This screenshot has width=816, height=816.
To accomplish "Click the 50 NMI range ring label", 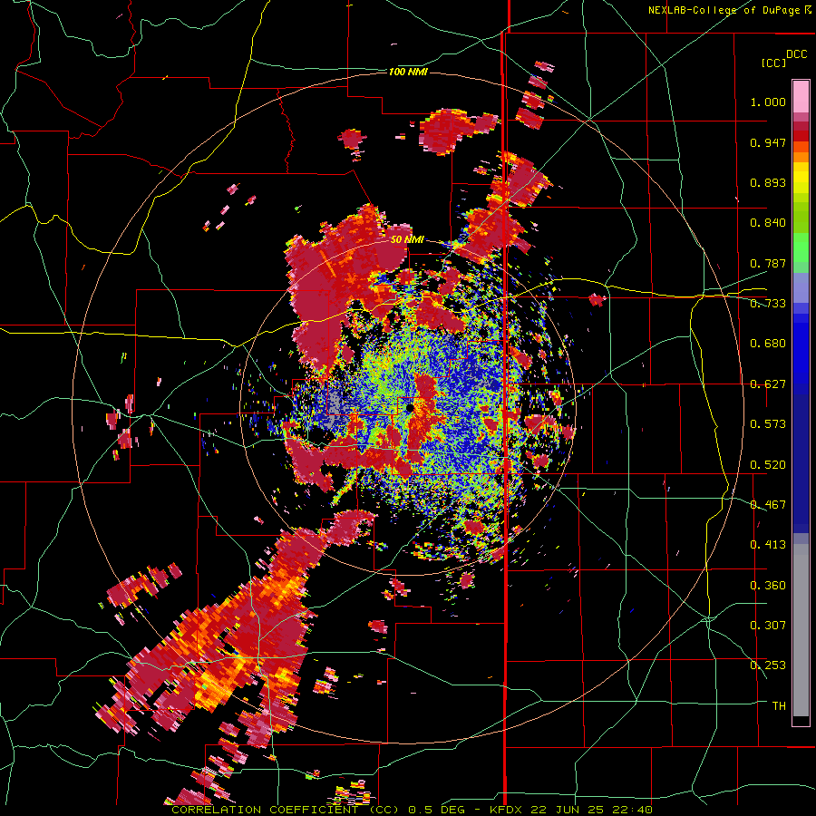I will pyautogui.click(x=407, y=239).
